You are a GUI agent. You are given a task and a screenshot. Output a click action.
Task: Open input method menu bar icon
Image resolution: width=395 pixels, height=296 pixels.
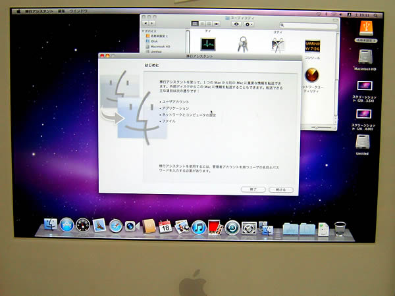pos(349,15)
